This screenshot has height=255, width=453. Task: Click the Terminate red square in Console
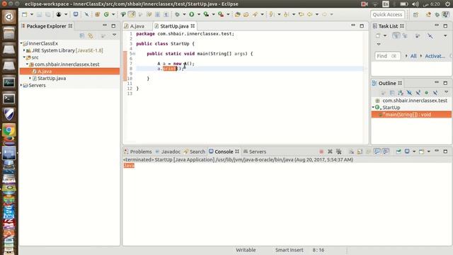pyautogui.click(x=321, y=152)
